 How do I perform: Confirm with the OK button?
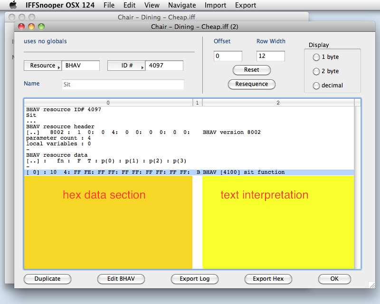pyautogui.click(x=334, y=279)
